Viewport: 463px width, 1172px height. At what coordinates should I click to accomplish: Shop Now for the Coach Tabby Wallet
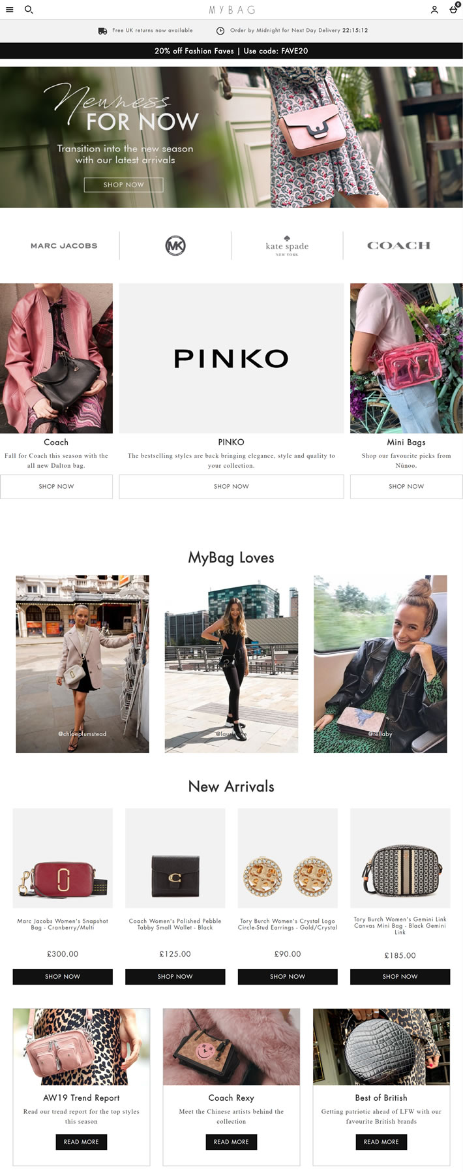175,977
